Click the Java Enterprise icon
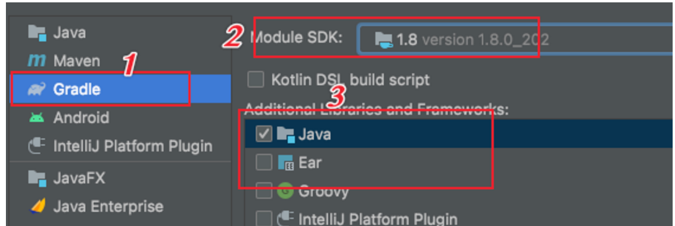 (x=37, y=206)
